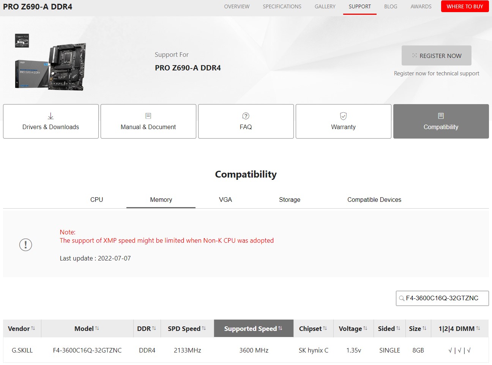Open the PRO Z690-A DDR4 motherboard image
The width and height of the screenshot is (492, 365).
[50, 67]
